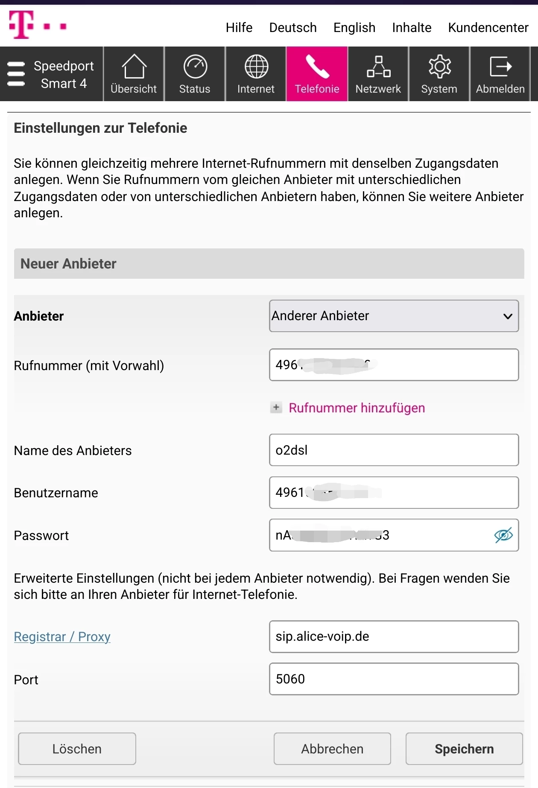The width and height of the screenshot is (538, 788).
Task: Open Internet globe icon section
Action: click(x=256, y=67)
